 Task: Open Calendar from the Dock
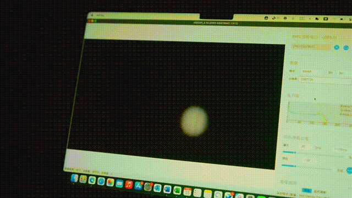(187, 192)
